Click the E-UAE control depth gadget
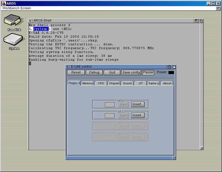Screen dimensions: 222x172 174,67
